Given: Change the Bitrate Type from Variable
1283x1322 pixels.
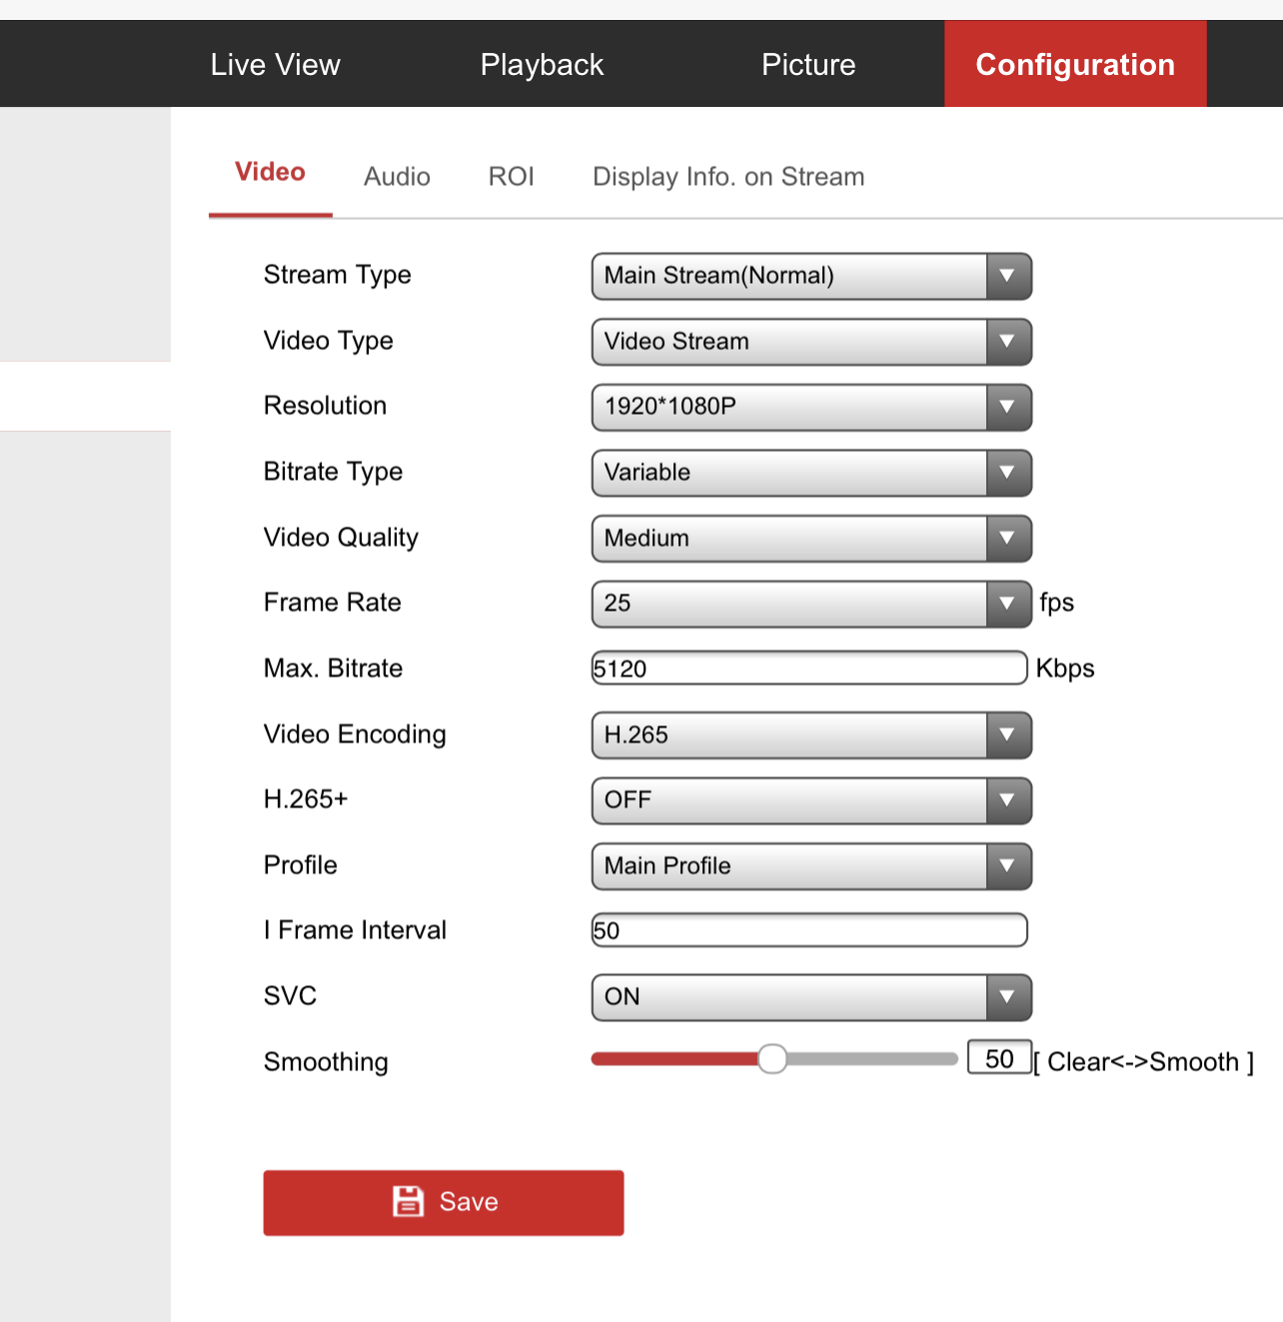Looking at the screenshot, I should coord(810,473).
